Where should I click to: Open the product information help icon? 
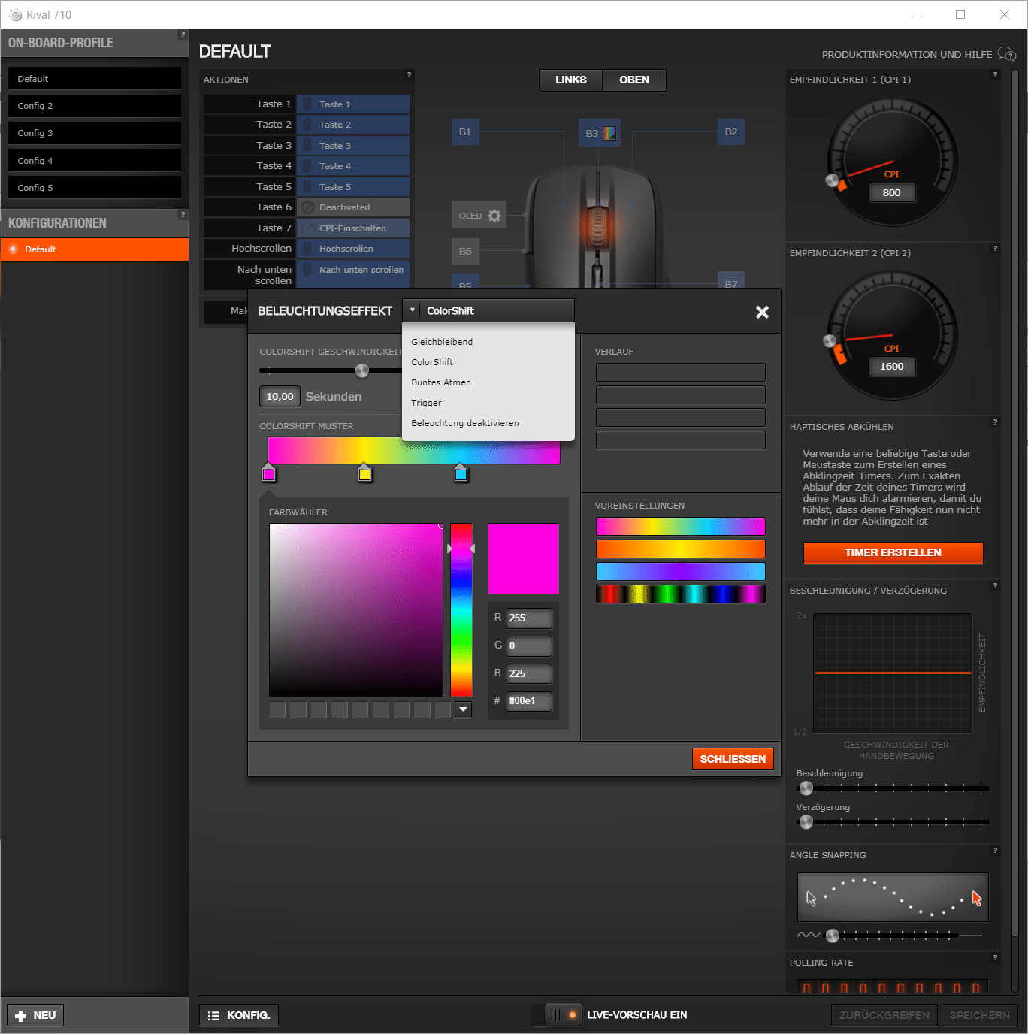pyautogui.click(x=1006, y=54)
